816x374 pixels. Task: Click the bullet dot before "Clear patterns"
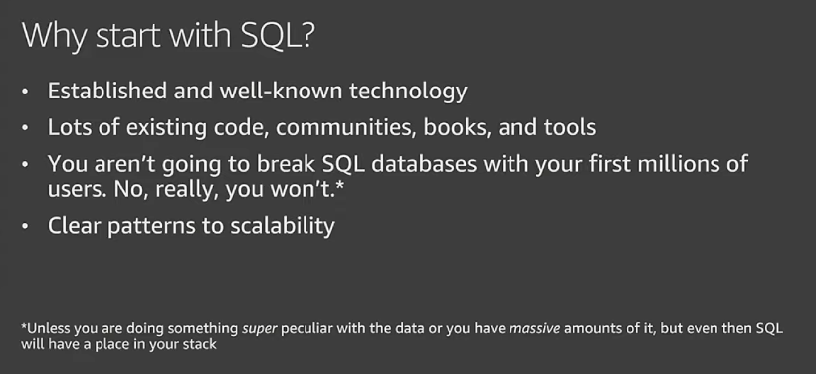point(25,226)
